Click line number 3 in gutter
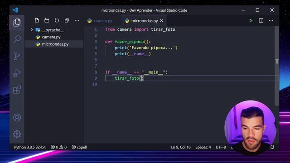The width and height of the screenshot is (290, 163). pos(96,42)
